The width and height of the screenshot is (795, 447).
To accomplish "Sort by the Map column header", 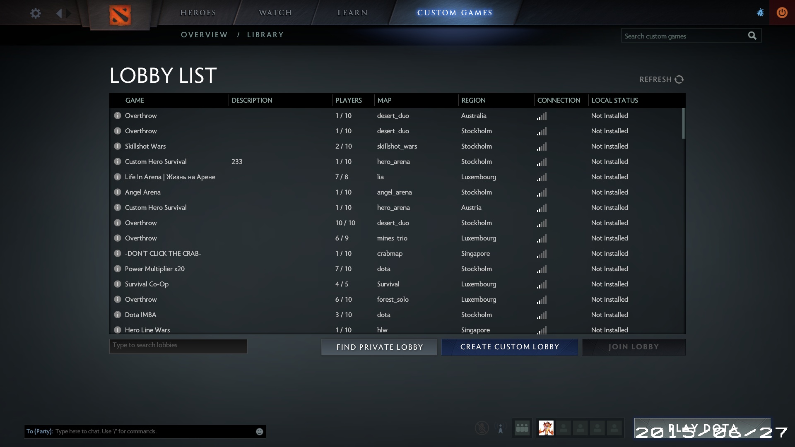I will [384, 100].
